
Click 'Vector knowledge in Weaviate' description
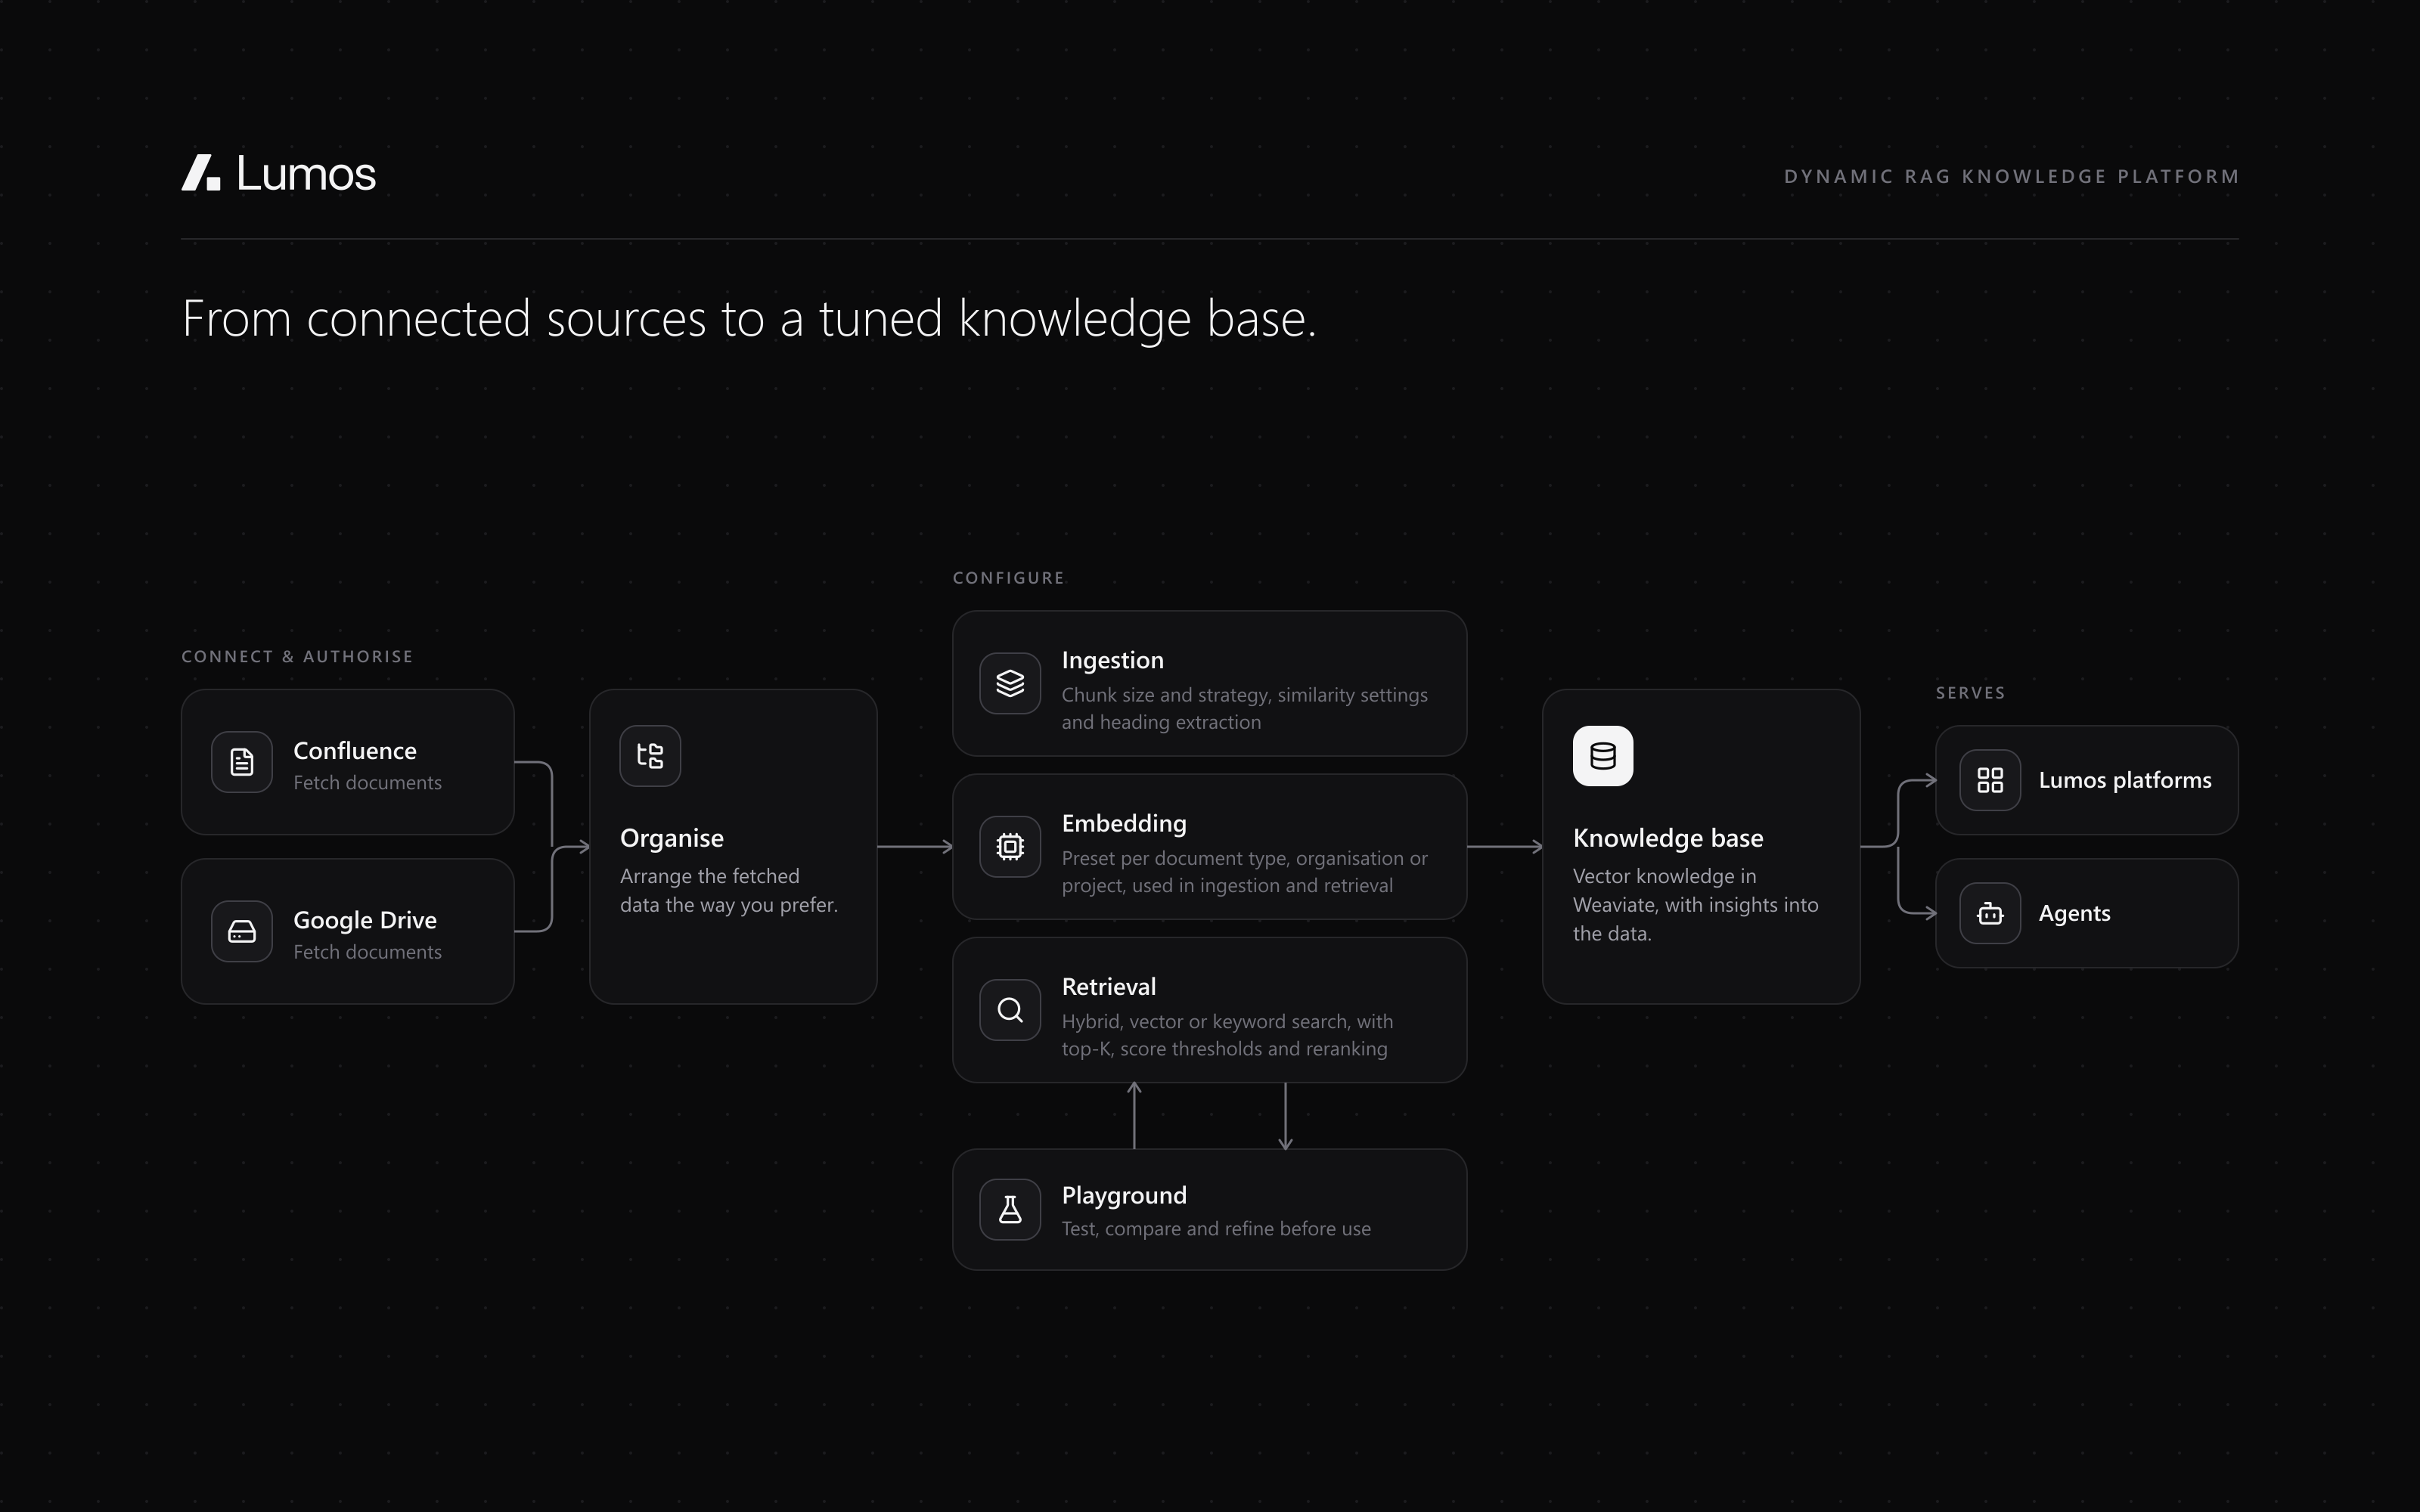(x=1695, y=905)
